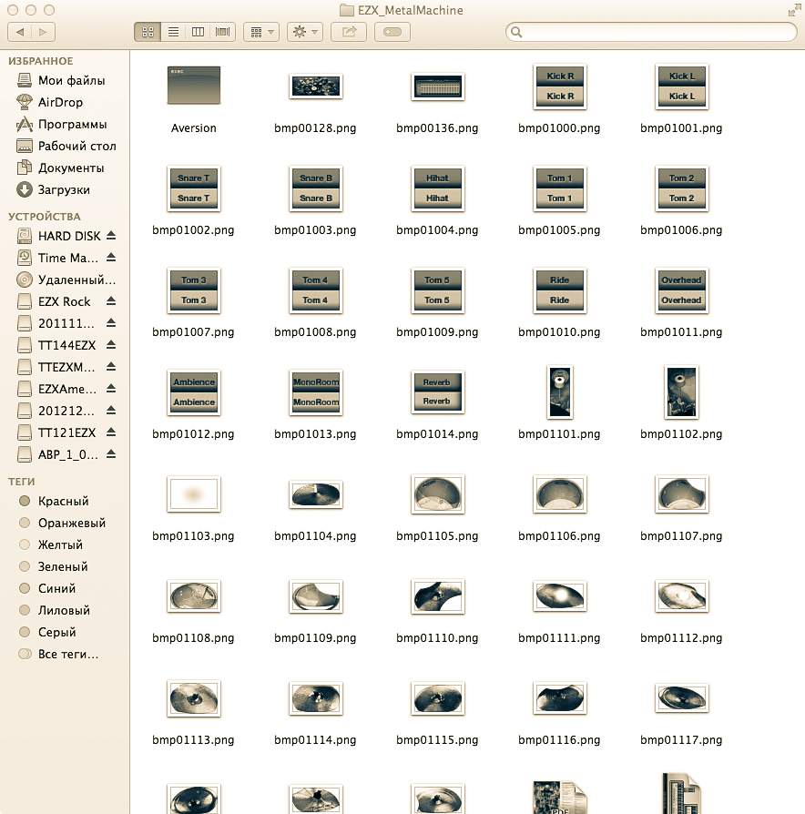
Task: Select Time Machine device in sidebar
Action: tap(67, 258)
